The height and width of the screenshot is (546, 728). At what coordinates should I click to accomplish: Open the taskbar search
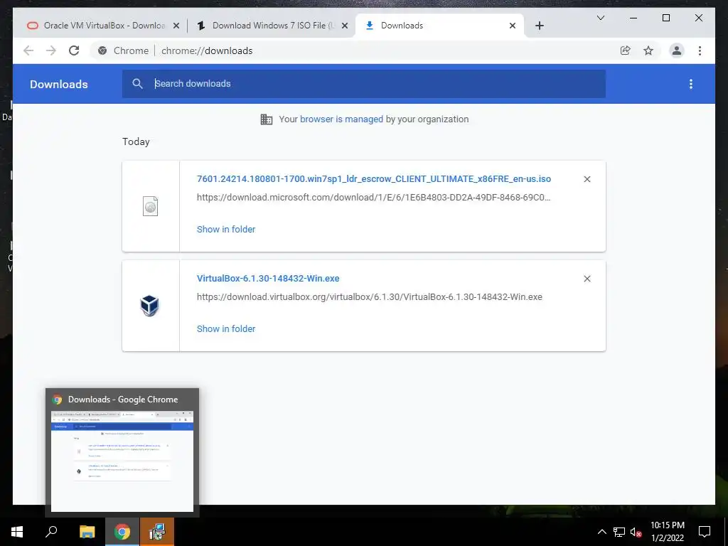point(51,532)
